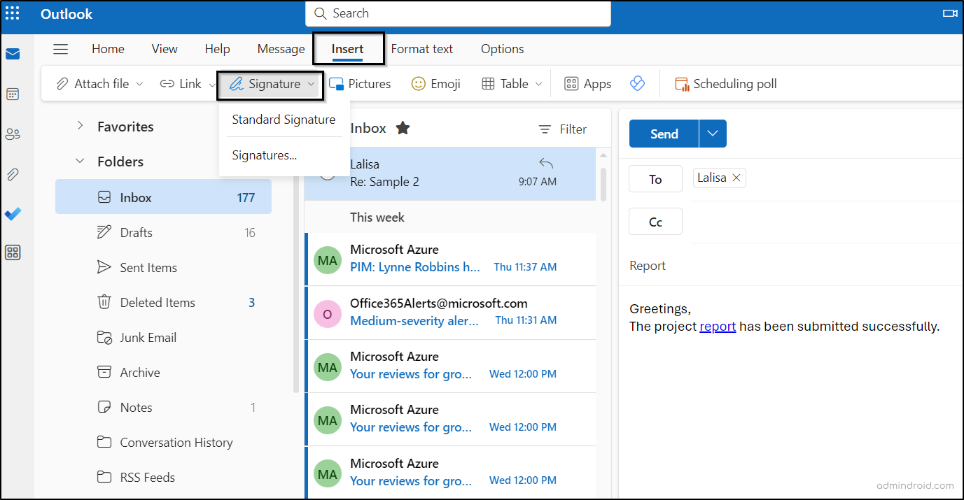Open the People app icon
The height and width of the screenshot is (500, 964).
[x=13, y=134]
